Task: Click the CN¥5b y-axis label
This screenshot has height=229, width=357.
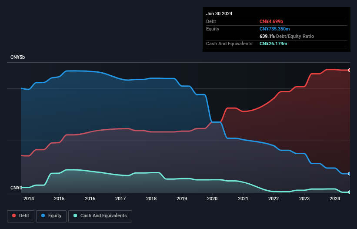Action: 17,57
